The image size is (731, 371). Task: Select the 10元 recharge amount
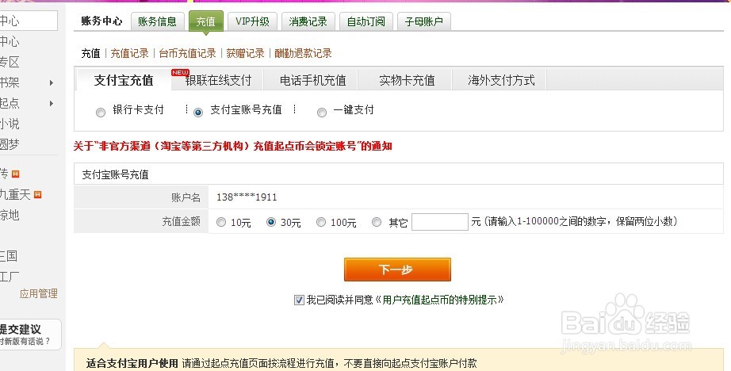221,222
